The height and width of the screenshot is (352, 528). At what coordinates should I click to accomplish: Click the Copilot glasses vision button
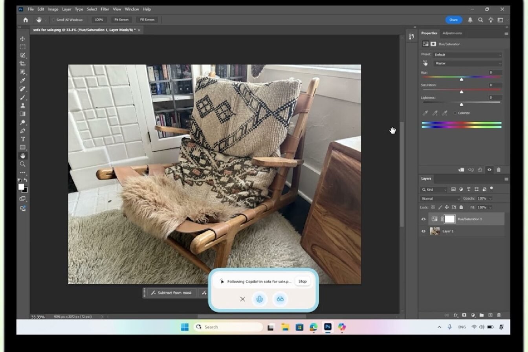coord(280,299)
